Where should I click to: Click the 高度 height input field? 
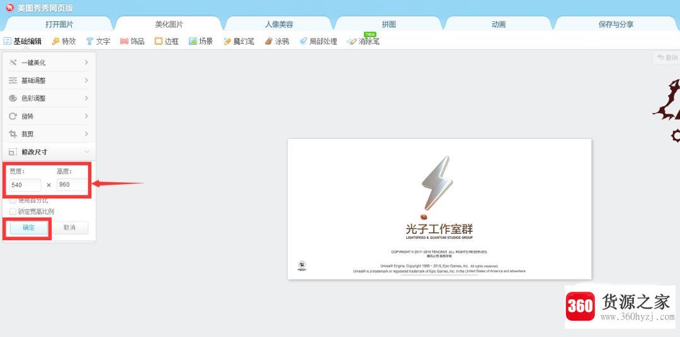pyautogui.click(x=72, y=185)
